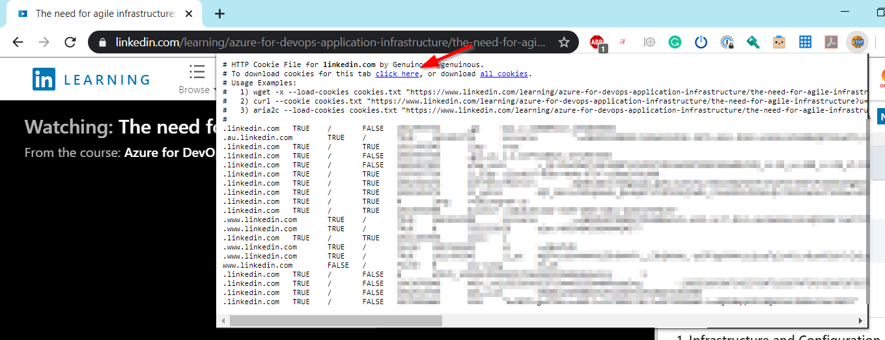The width and height of the screenshot is (885, 340).
Task: Click the Grammarly extension icon
Action: tap(675, 42)
